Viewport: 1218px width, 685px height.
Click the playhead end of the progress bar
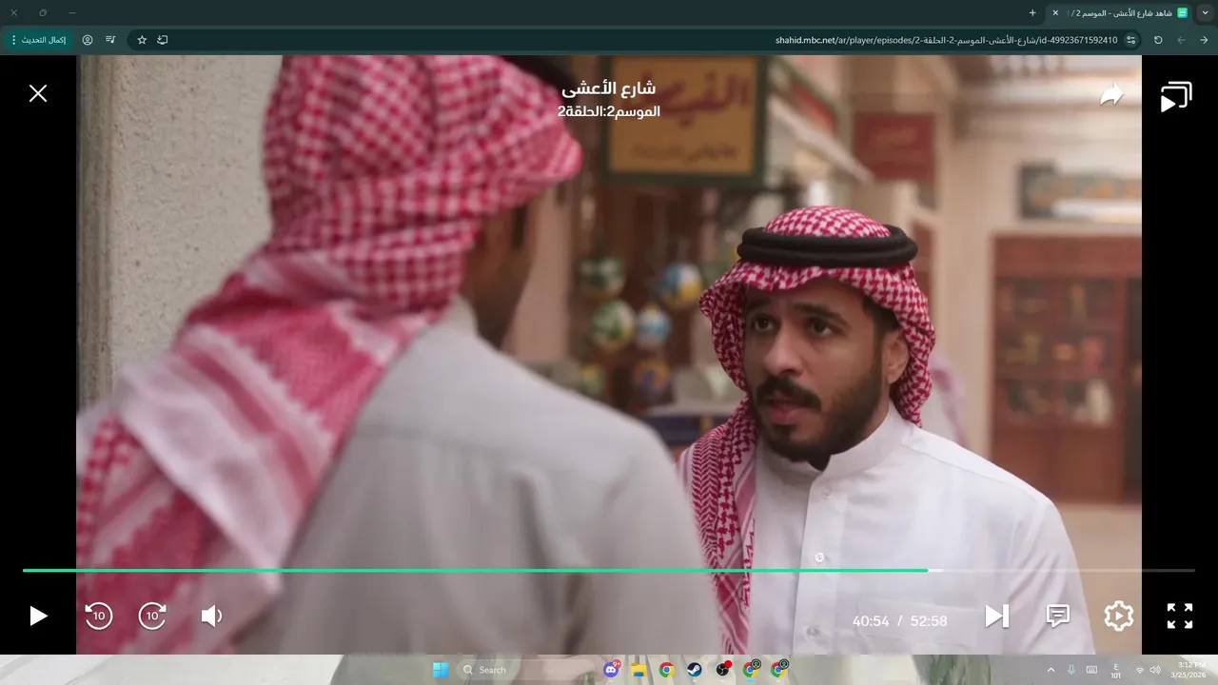click(x=928, y=570)
